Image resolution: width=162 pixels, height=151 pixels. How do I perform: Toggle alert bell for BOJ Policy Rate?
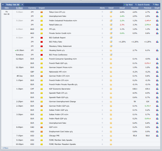click(x=102, y=42)
